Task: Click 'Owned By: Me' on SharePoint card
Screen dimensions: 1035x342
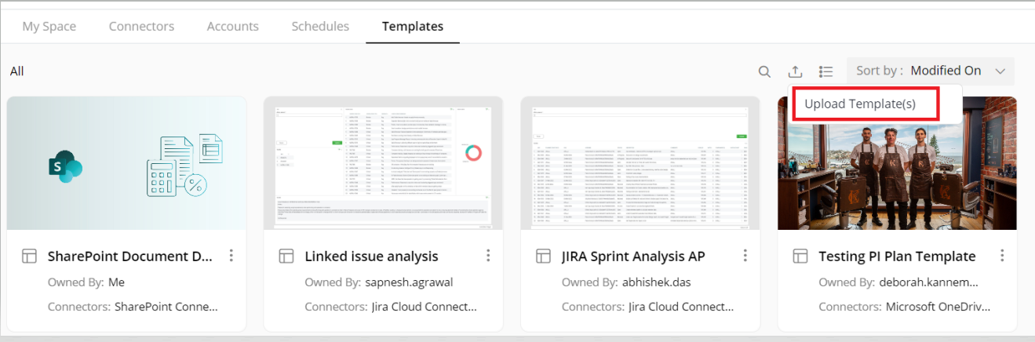Action: coord(86,282)
